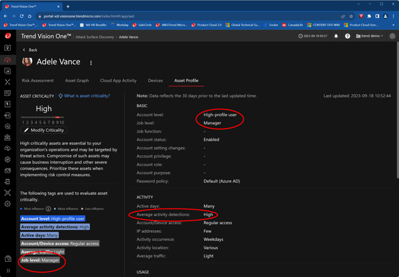
Task: Click the page vertical scrollbar
Action: tap(397, 109)
